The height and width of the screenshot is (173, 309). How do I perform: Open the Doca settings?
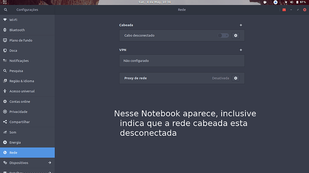(x=27, y=51)
